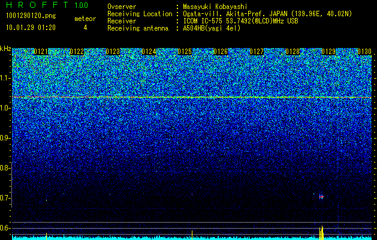This screenshot has width=377, height=240.
Task: Click the ICOM IC-575 receiver text
Action: tap(240, 21)
